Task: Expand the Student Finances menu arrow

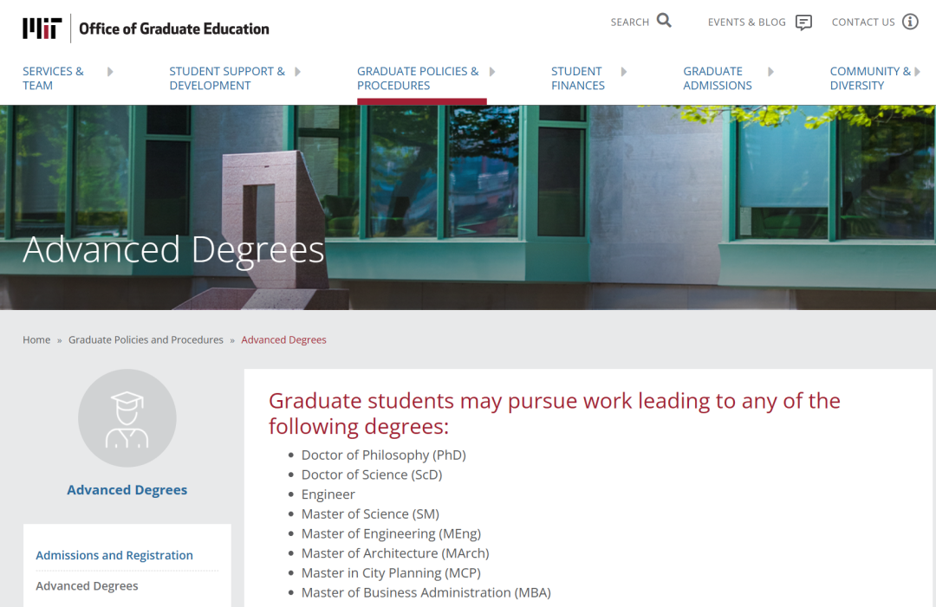Action: [x=624, y=72]
